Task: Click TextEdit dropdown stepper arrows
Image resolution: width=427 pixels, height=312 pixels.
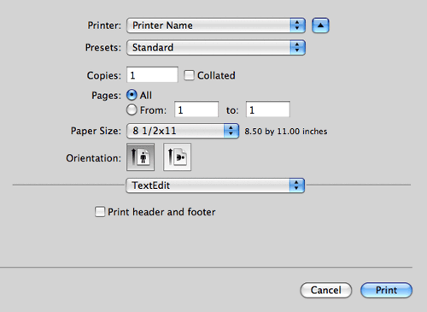Action: (x=297, y=185)
